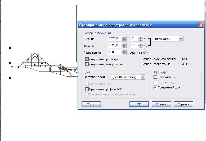Close the bitmap conversion dialog

pos(201,25)
